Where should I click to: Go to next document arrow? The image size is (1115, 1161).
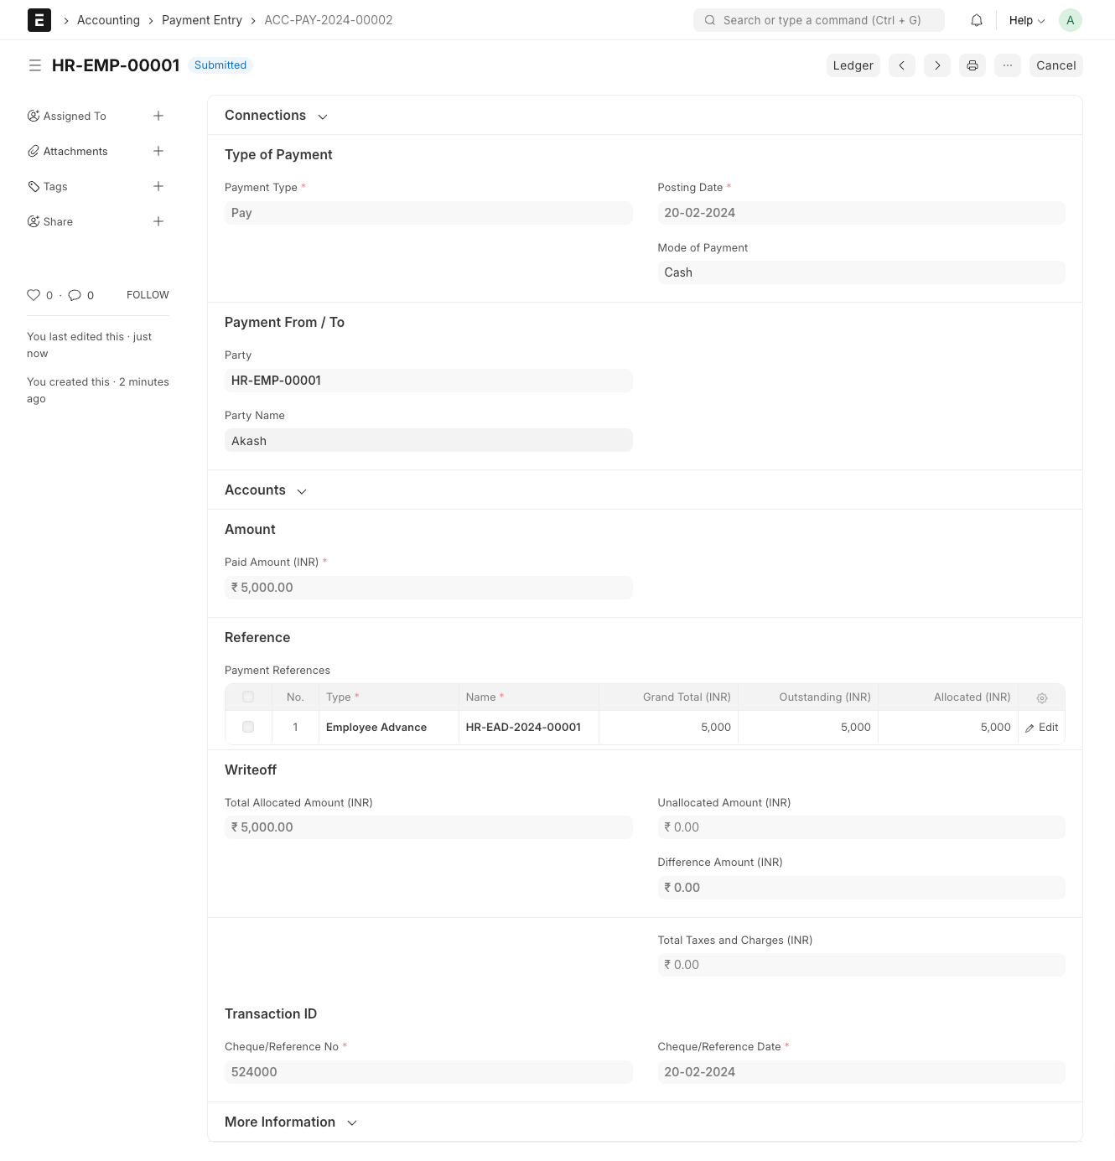click(x=937, y=65)
